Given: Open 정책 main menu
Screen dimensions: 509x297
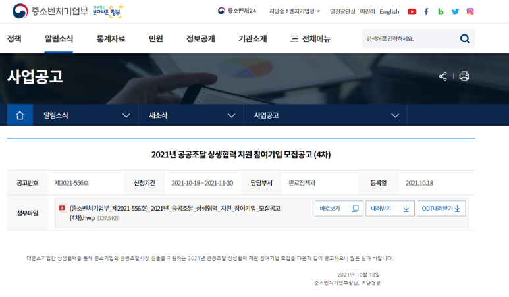Looking at the screenshot, I should pyautogui.click(x=14, y=39).
